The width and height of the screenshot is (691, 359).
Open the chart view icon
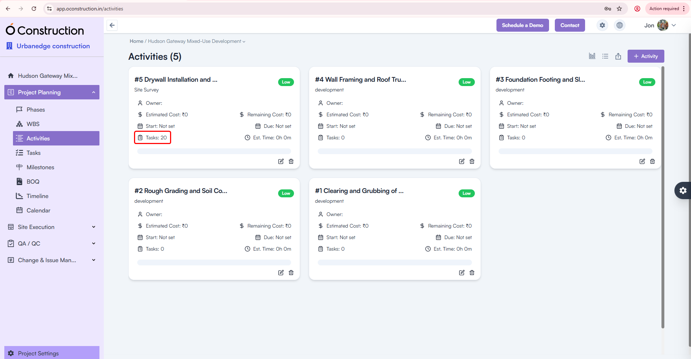592,56
